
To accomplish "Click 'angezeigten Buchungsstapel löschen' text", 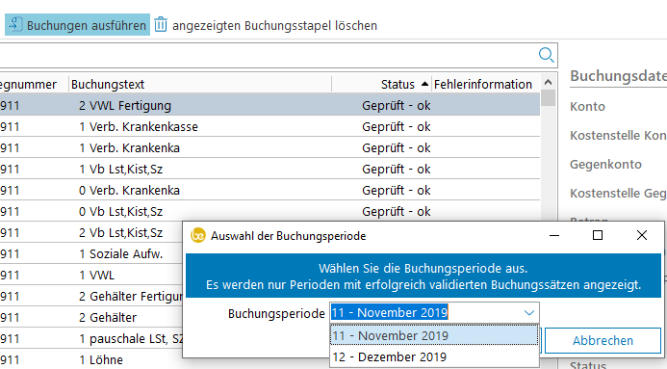I will pyautogui.click(x=274, y=26).
